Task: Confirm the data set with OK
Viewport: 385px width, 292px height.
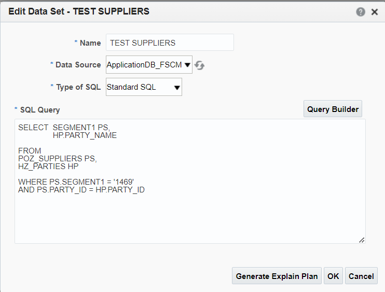Action: coord(333,276)
